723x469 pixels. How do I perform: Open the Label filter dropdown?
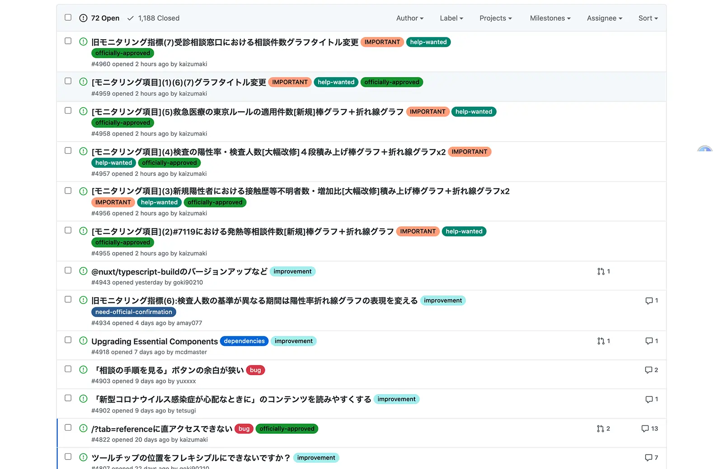tap(451, 18)
